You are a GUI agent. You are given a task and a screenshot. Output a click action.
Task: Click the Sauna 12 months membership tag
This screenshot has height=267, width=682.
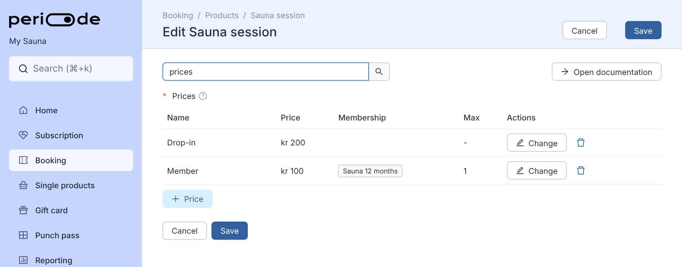[370, 171]
